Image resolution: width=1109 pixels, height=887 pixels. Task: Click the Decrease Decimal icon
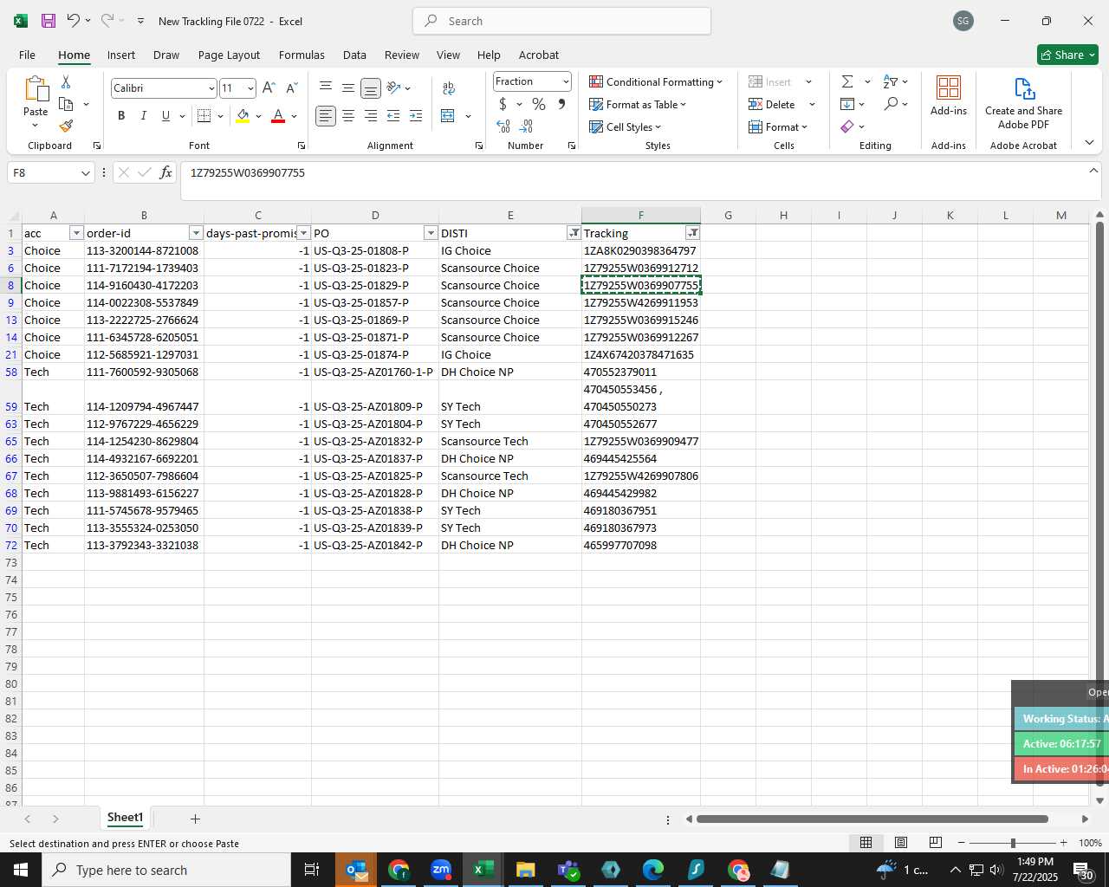pyautogui.click(x=527, y=126)
